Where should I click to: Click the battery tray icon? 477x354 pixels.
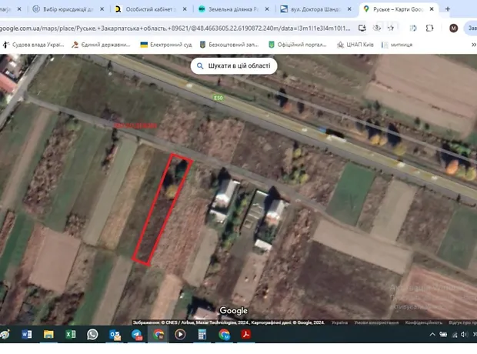[443, 335]
